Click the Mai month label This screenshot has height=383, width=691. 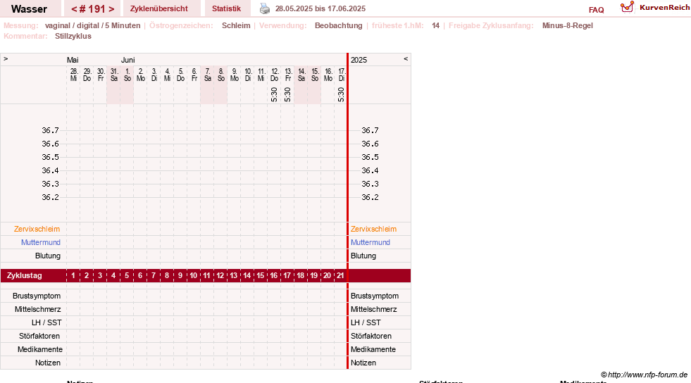coord(73,60)
